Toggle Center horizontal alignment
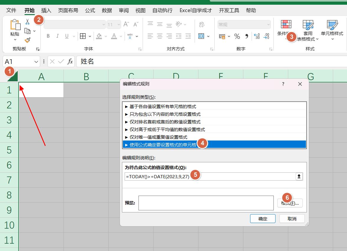This screenshot has width=347, height=251. [x=160, y=36]
